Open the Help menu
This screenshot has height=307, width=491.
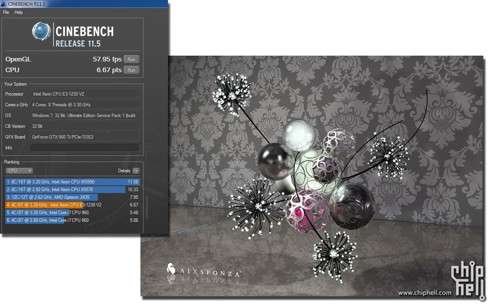[x=19, y=12]
